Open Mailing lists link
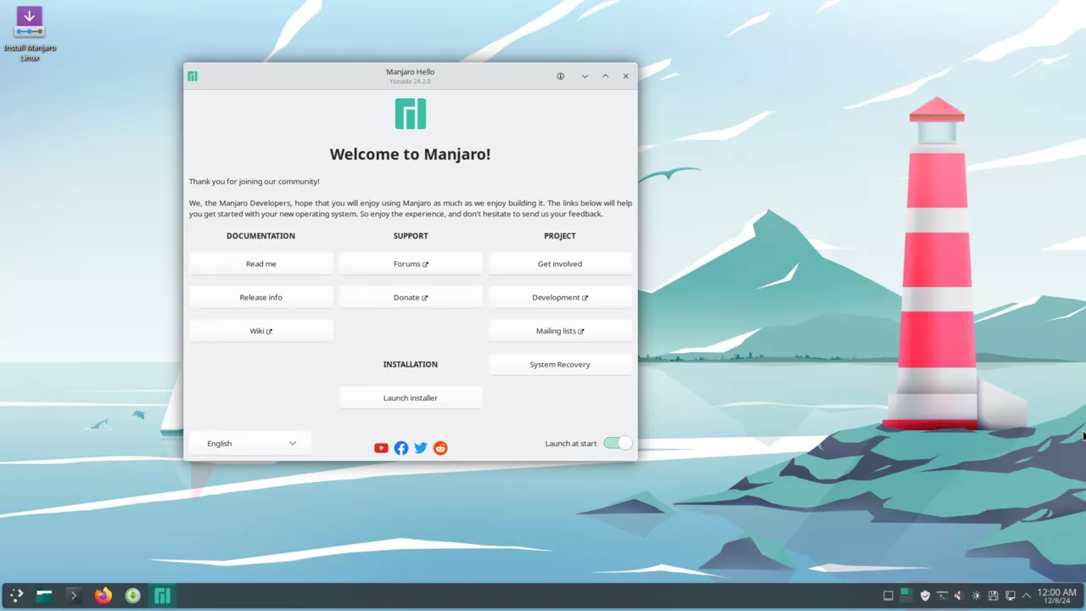Screen dimensions: 1086x611 (x=560, y=331)
